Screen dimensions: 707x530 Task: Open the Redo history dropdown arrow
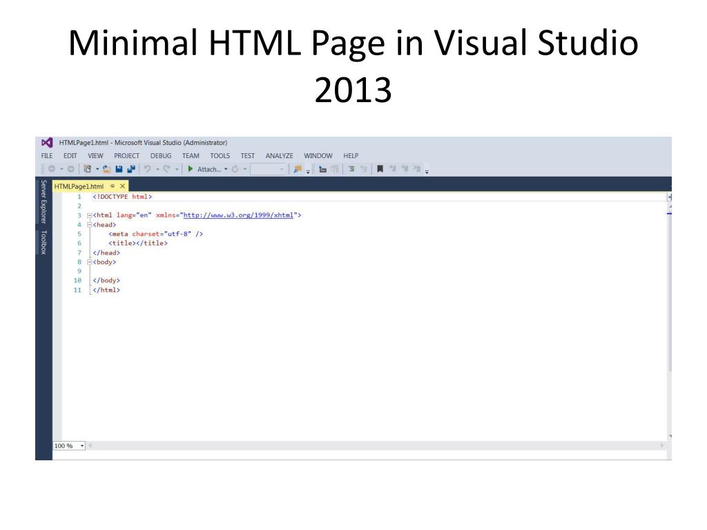click(177, 169)
